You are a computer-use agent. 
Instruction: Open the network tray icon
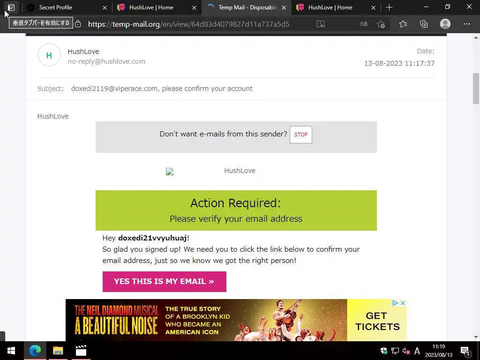pyautogui.click(x=395, y=351)
